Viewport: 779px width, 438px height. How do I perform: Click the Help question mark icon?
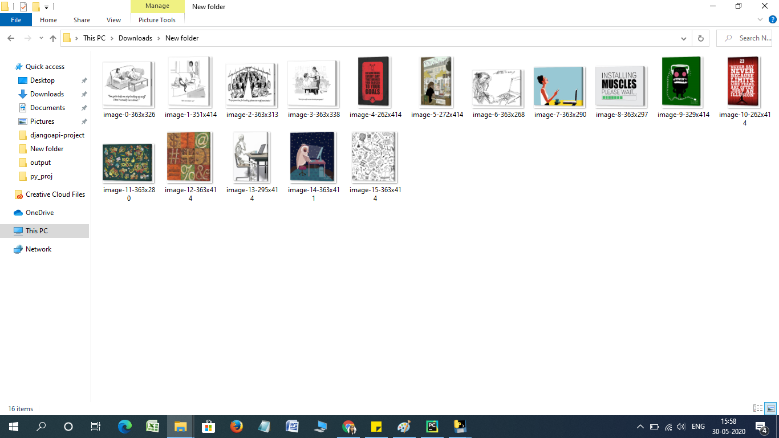tap(773, 19)
